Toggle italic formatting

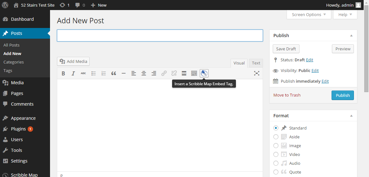(73, 73)
